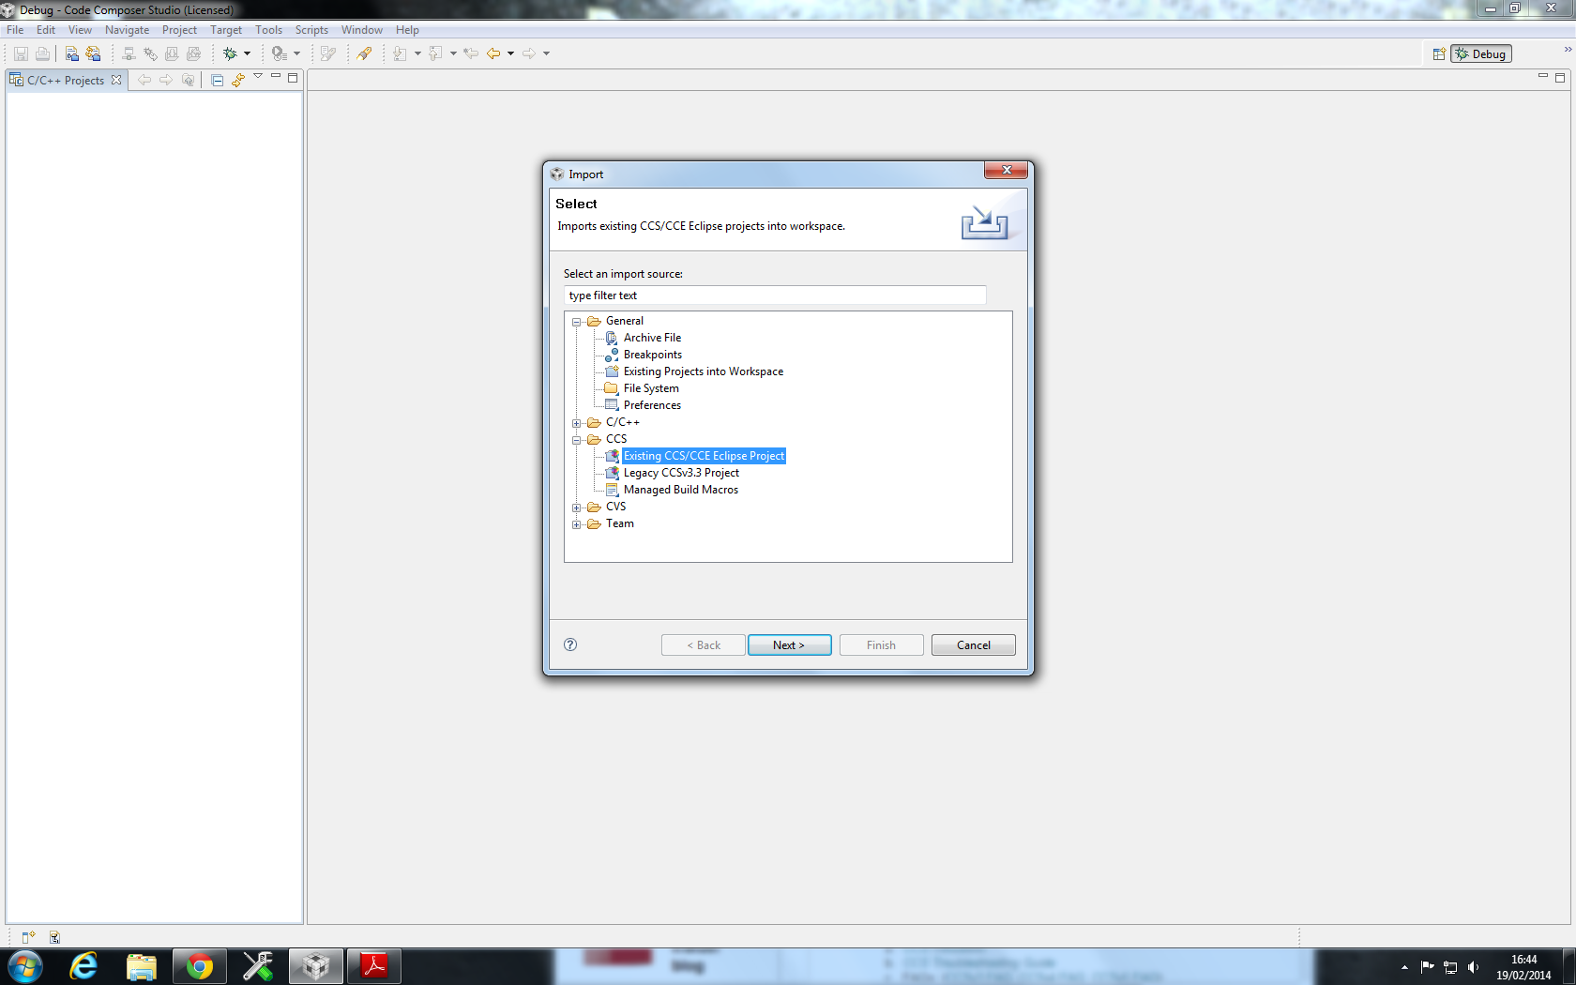This screenshot has height=985, width=1576.
Task: Click the clock showing 16:44
Action: (1523, 967)
